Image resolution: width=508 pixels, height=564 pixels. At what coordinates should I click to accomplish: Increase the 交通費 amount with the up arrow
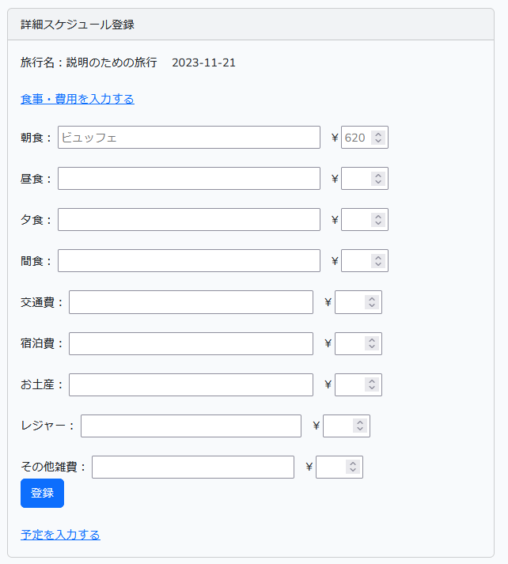click(x=372, y=299)
